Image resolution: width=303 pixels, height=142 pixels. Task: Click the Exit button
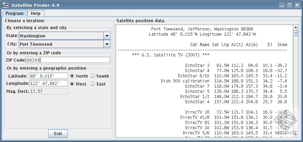[x=58, y=133]
